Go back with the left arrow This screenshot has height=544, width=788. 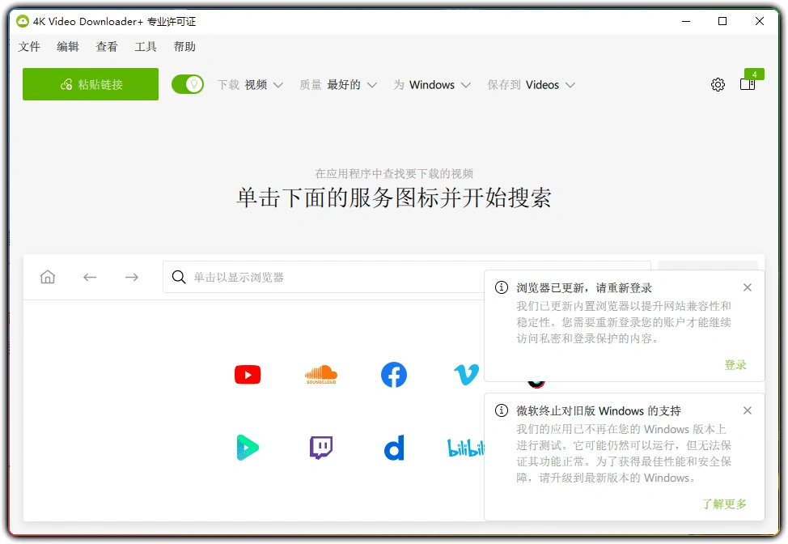(90, 277)
